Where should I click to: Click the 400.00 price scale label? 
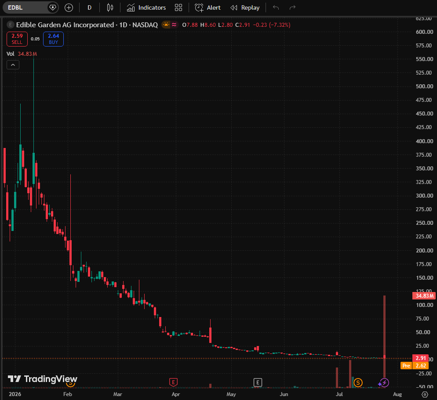pyautogui.click(x=424, y=141)
